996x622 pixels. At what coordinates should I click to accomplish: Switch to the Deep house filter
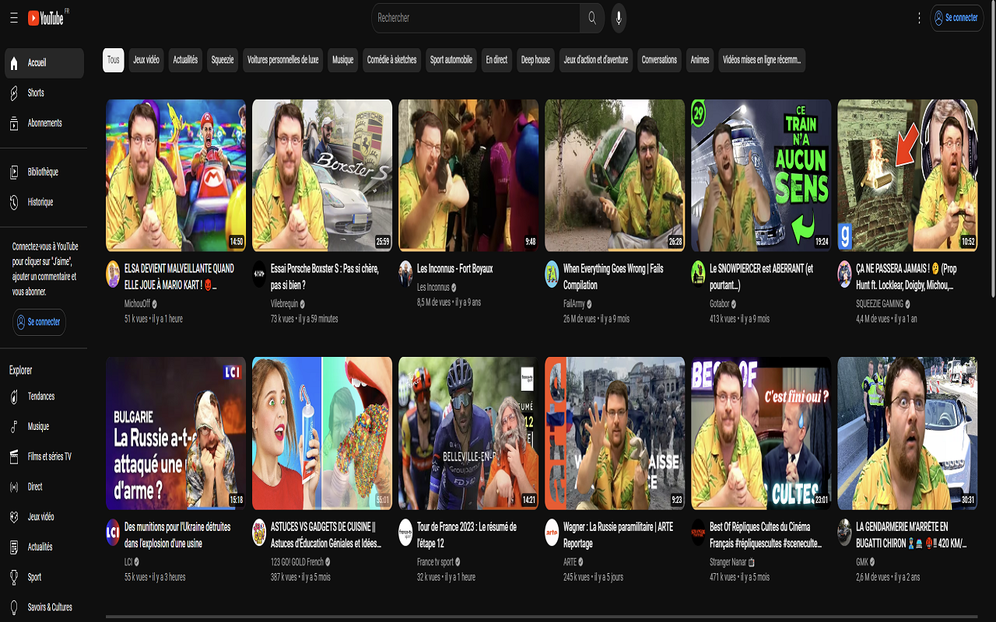click(x=535, y=60)
